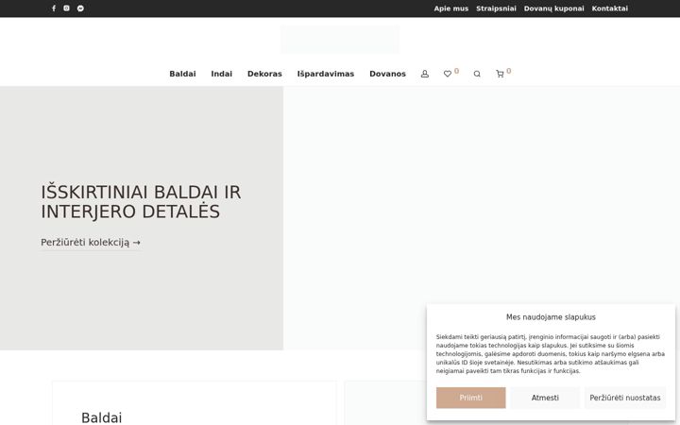Click the Mes naudojame slapukus title

(x=551, y=317)
